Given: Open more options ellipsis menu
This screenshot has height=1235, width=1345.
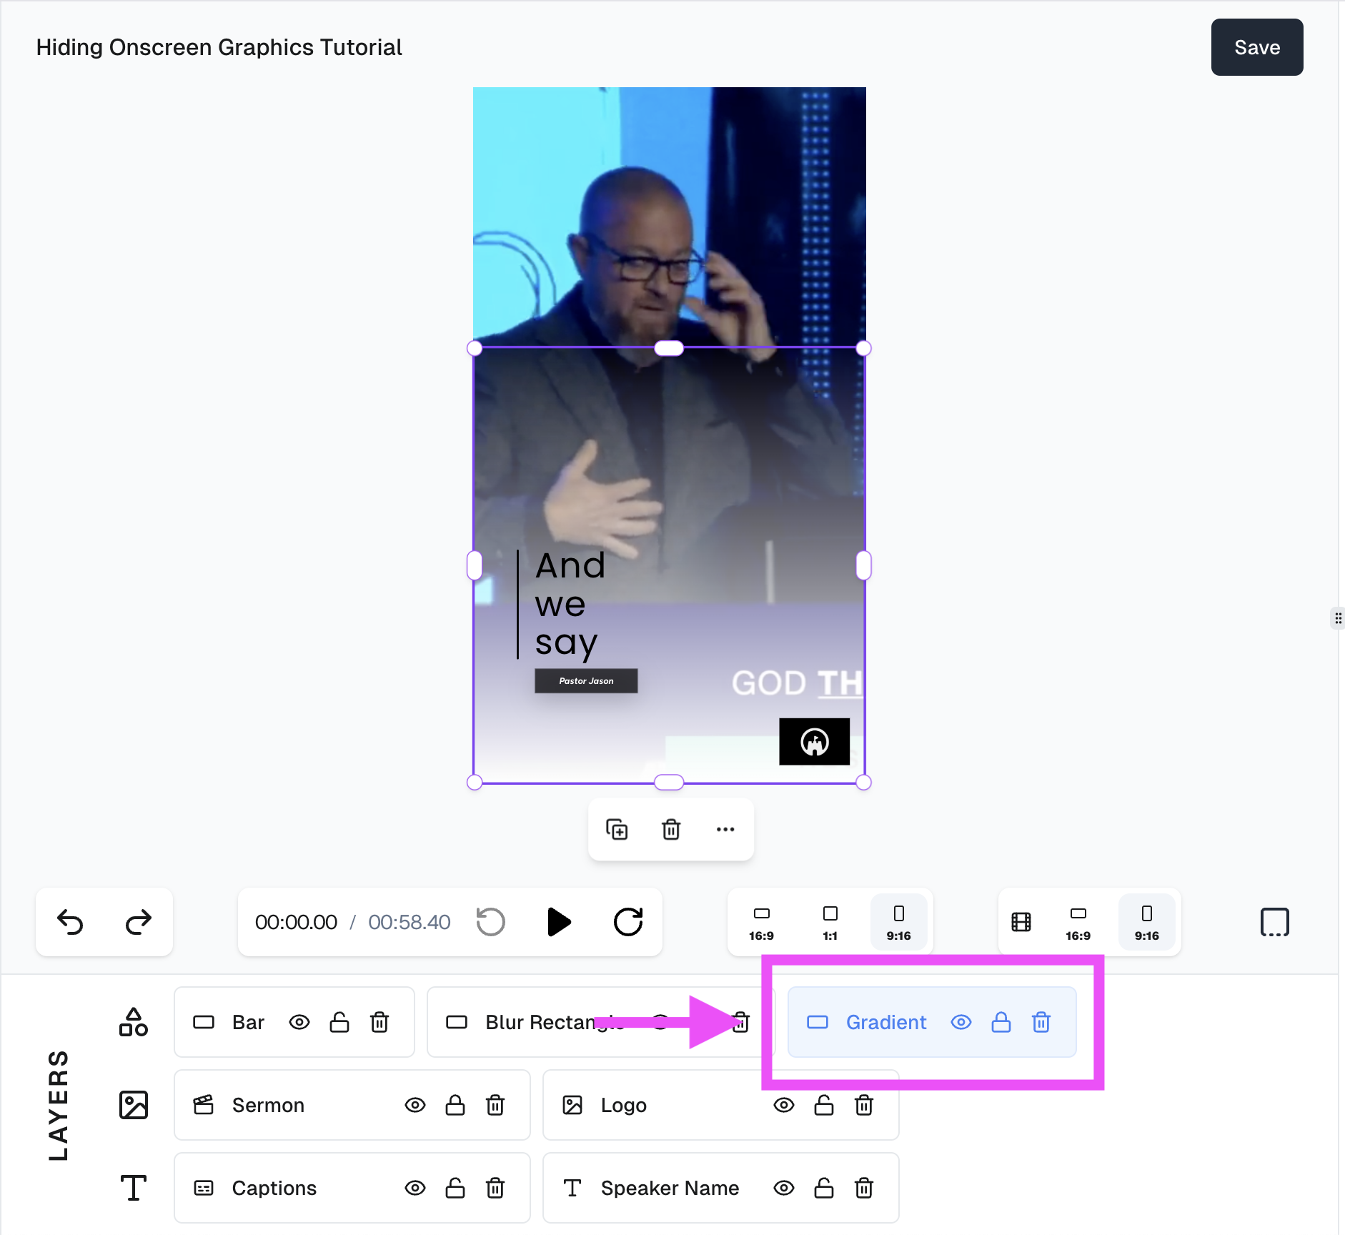Looking at the screenshot, I should 725,829.
